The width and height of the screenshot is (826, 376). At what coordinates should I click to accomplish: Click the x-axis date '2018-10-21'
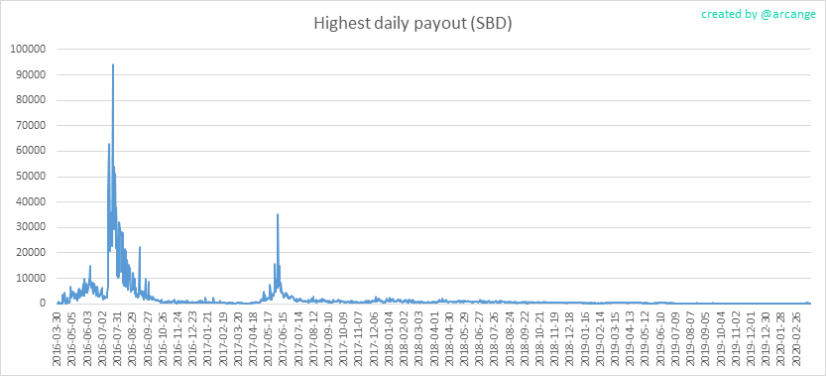click(x=540, y=338)
